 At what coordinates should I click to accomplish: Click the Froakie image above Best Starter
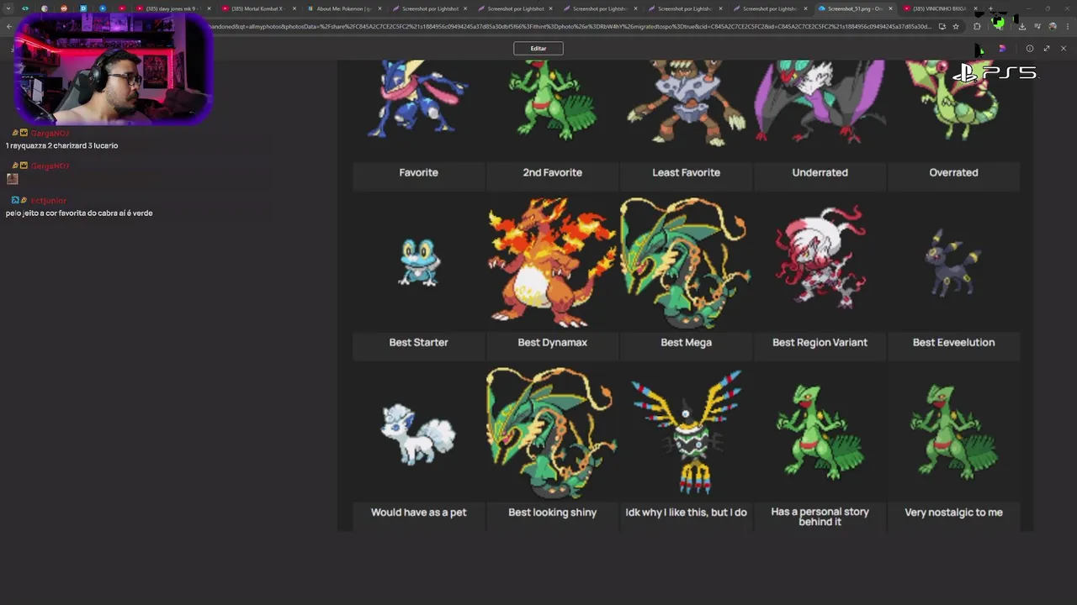coord(418,262)
